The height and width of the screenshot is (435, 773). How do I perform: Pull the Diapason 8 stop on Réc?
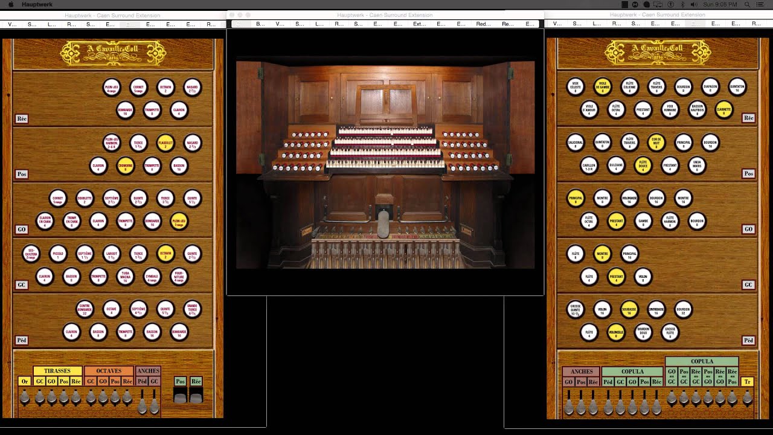710,87
